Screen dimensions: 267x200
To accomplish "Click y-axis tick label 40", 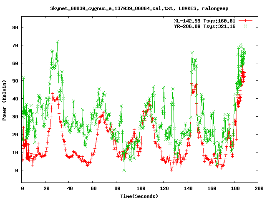I will (x=15, y=99).
